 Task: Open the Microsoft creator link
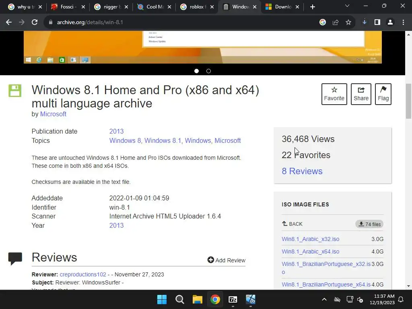(53, 114)
